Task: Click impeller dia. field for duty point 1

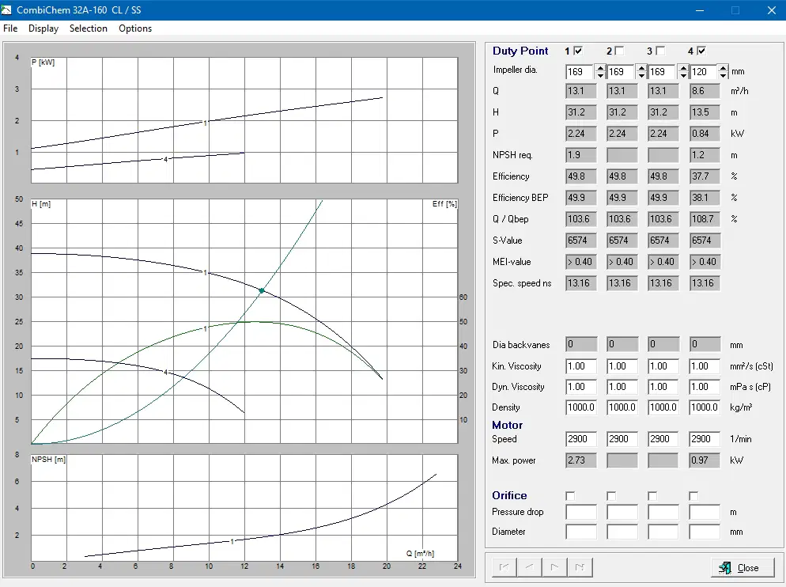Action: click(x=580, y=72)
